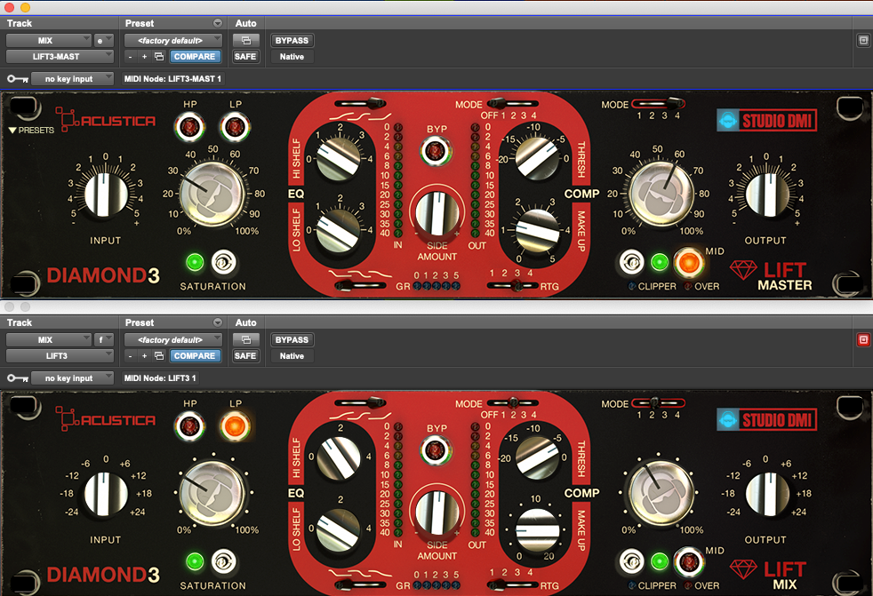Click Native format label in LIFT3-MAST window
Viewport: 873px width, 596px height.
tap(292, 57)
